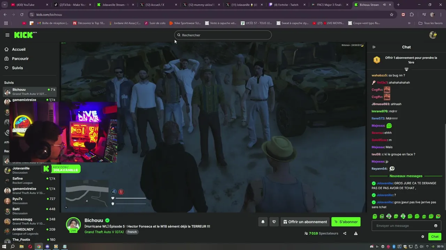Click the Kick logo
446x250 pixels.
pyautogui.click(x=25, y=35)
